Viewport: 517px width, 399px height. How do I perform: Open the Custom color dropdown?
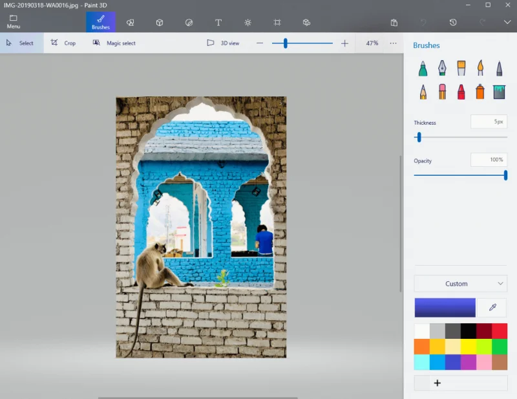click(460, 283)
